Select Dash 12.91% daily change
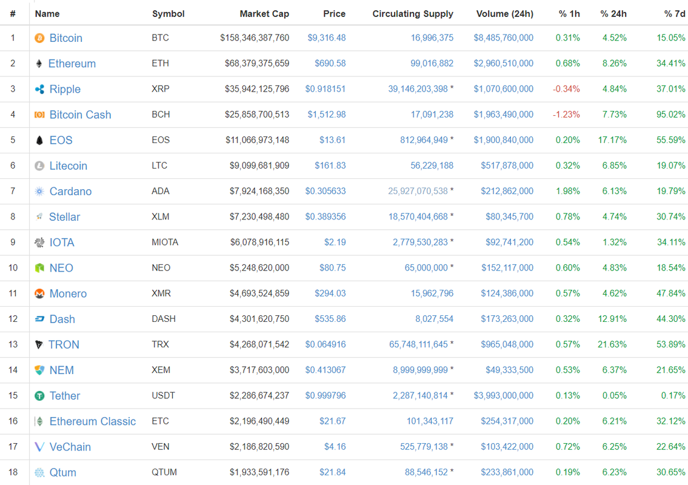688x485 pixels. (x=612, y=319)
